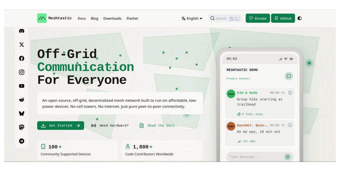This screenshot has width=346, height=171.
Task: Open the Discord link in the sidebar
Action: pyautogui.click(x=22, y=31)
